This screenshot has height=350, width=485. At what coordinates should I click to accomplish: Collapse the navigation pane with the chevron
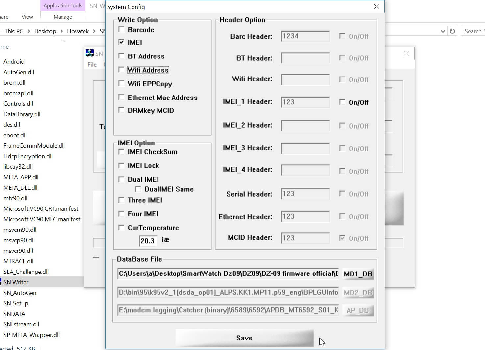62,41
